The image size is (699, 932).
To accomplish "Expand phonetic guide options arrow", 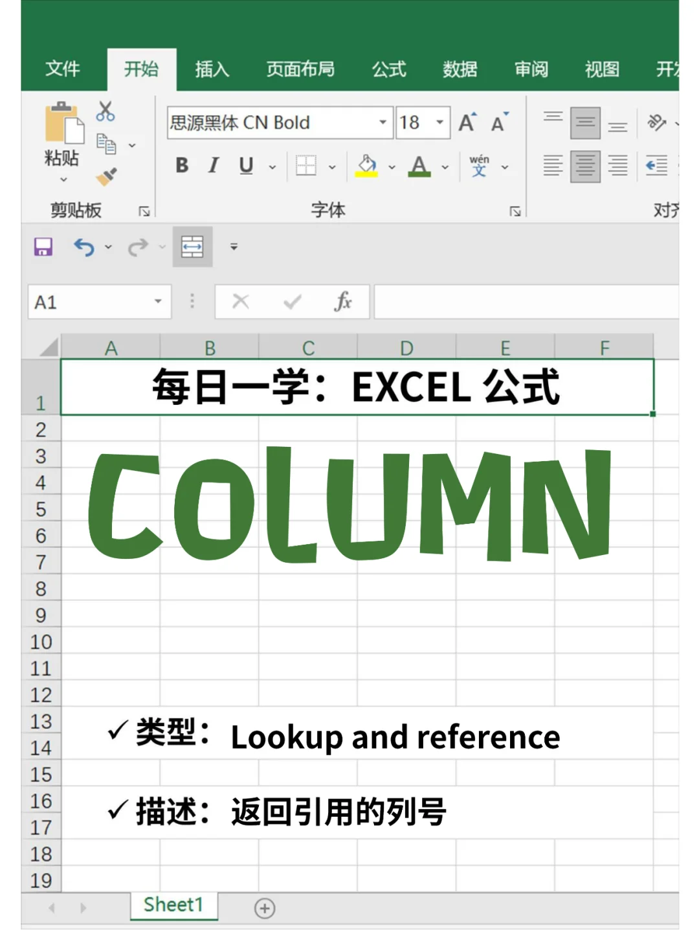I will [x=505, y=167].
